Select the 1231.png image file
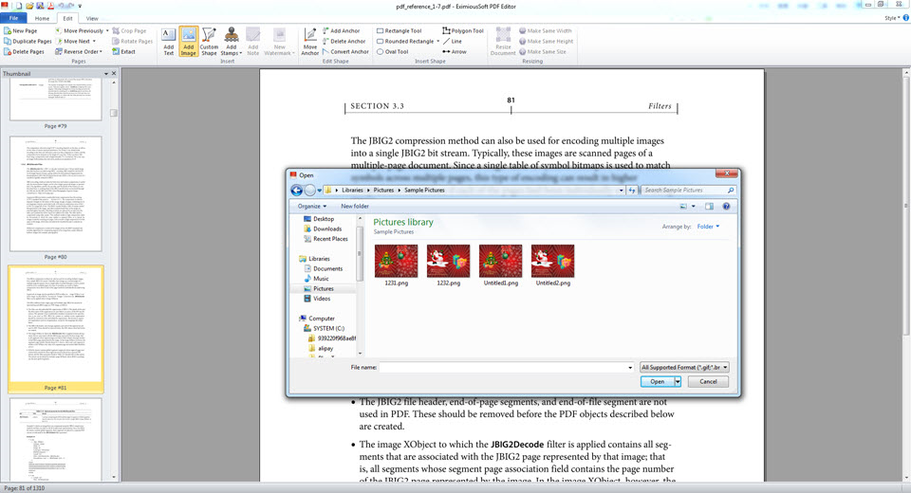Viewport: 911px width, 493px height. [397, 265]
